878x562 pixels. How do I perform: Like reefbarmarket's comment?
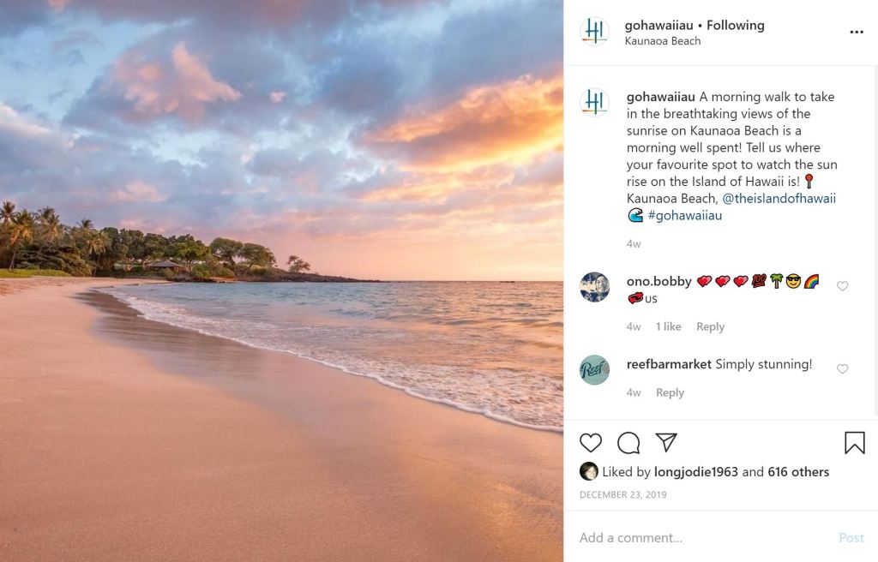coord(842,369)
